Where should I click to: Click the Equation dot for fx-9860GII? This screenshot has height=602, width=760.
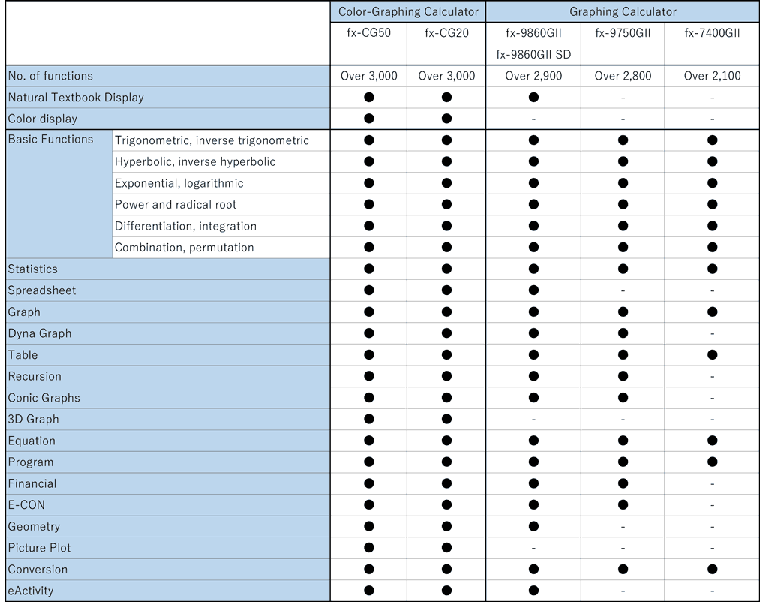pos(533,441)
